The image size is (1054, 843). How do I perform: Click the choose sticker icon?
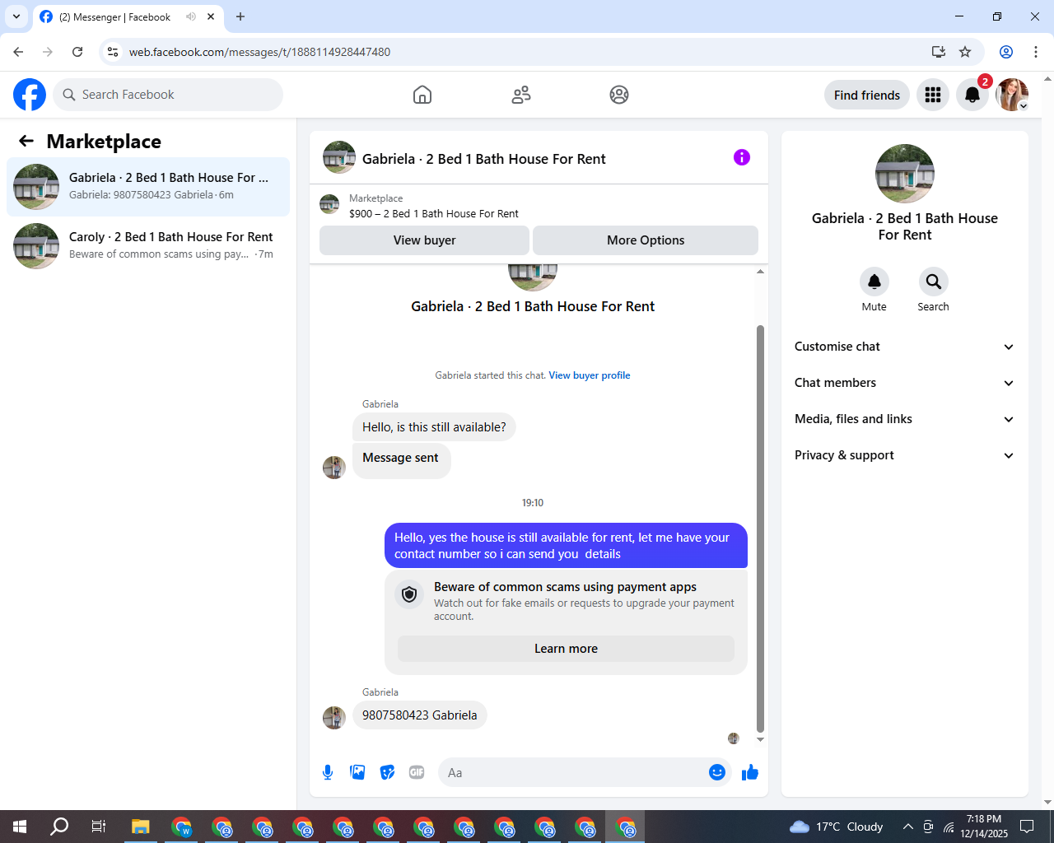pyautogui.click(x=387, y=772)
